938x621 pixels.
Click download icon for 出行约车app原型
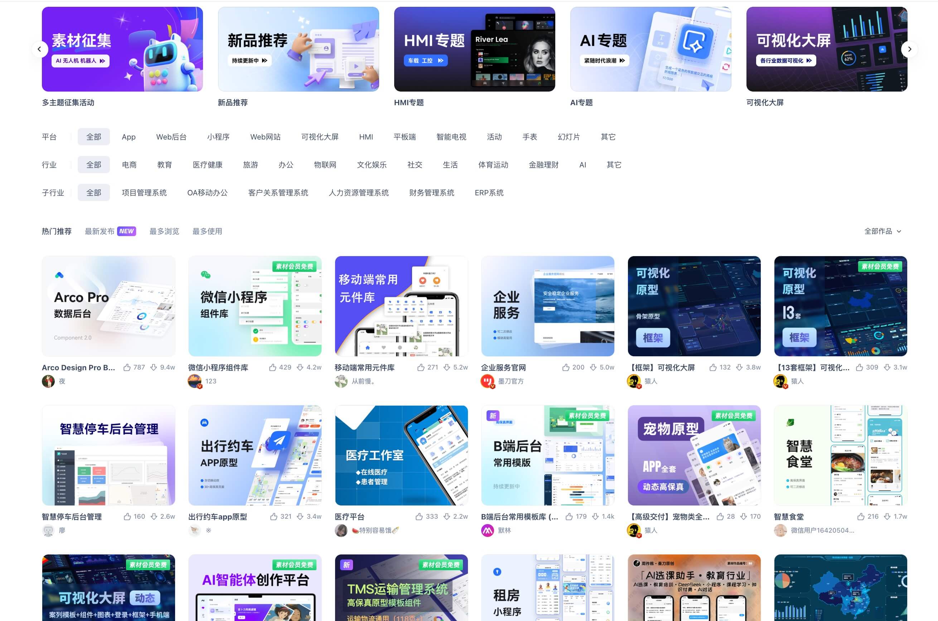point(300,517)
